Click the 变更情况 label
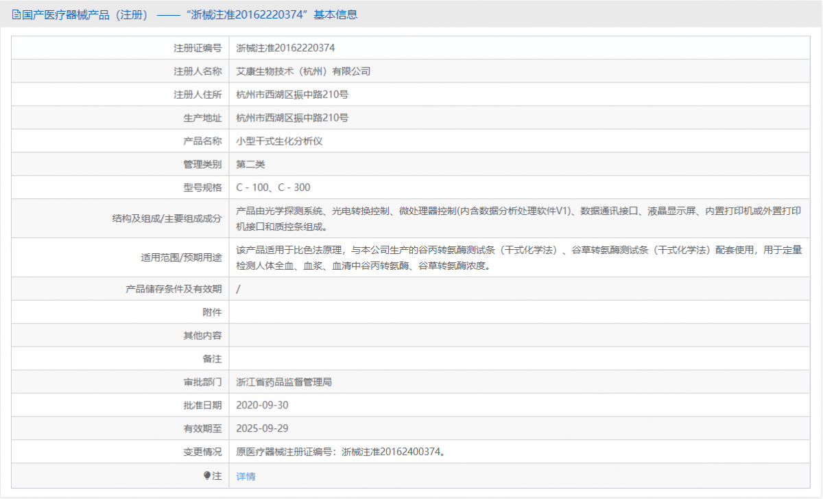 coord(202,452)
